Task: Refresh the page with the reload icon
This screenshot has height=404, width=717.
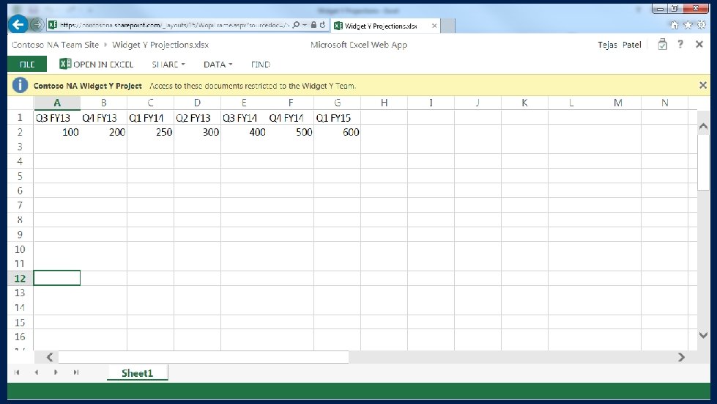Action: [323, 25]
